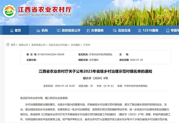Click the 12316服务 headset icon

[x=140, y=30]
